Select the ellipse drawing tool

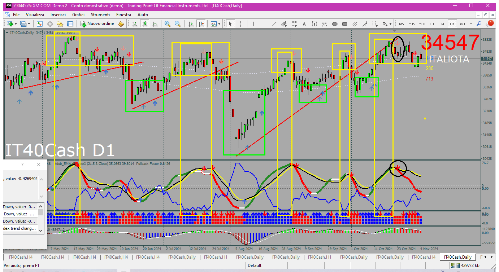click(335, 24)
